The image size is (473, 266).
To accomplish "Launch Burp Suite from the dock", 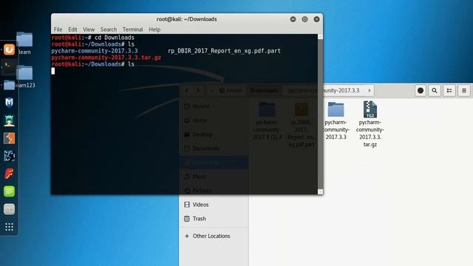I will point(9,138).
